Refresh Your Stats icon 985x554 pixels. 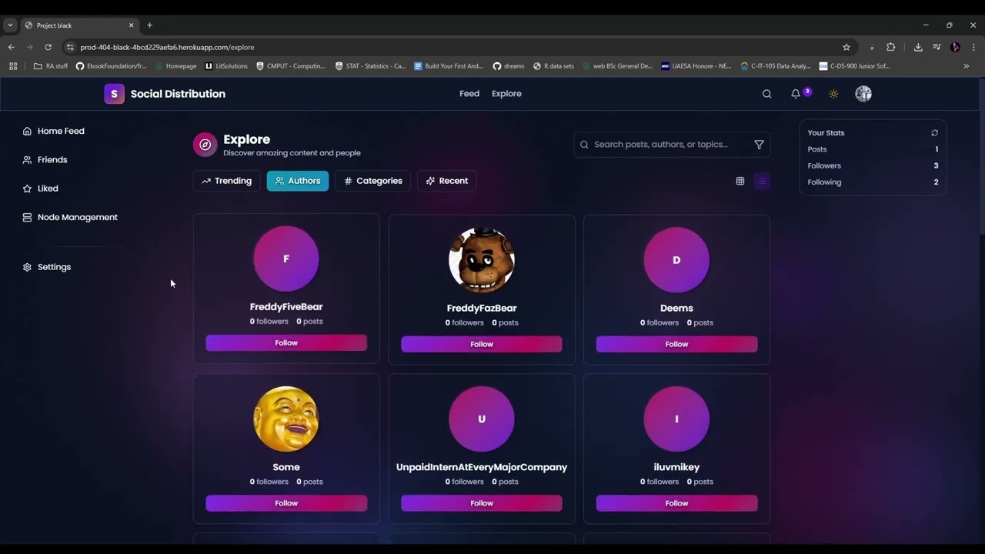pos(934,133)
